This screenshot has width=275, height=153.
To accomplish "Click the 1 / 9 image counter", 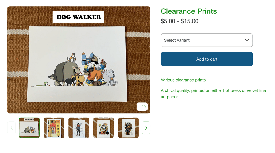I will (142, 107).
